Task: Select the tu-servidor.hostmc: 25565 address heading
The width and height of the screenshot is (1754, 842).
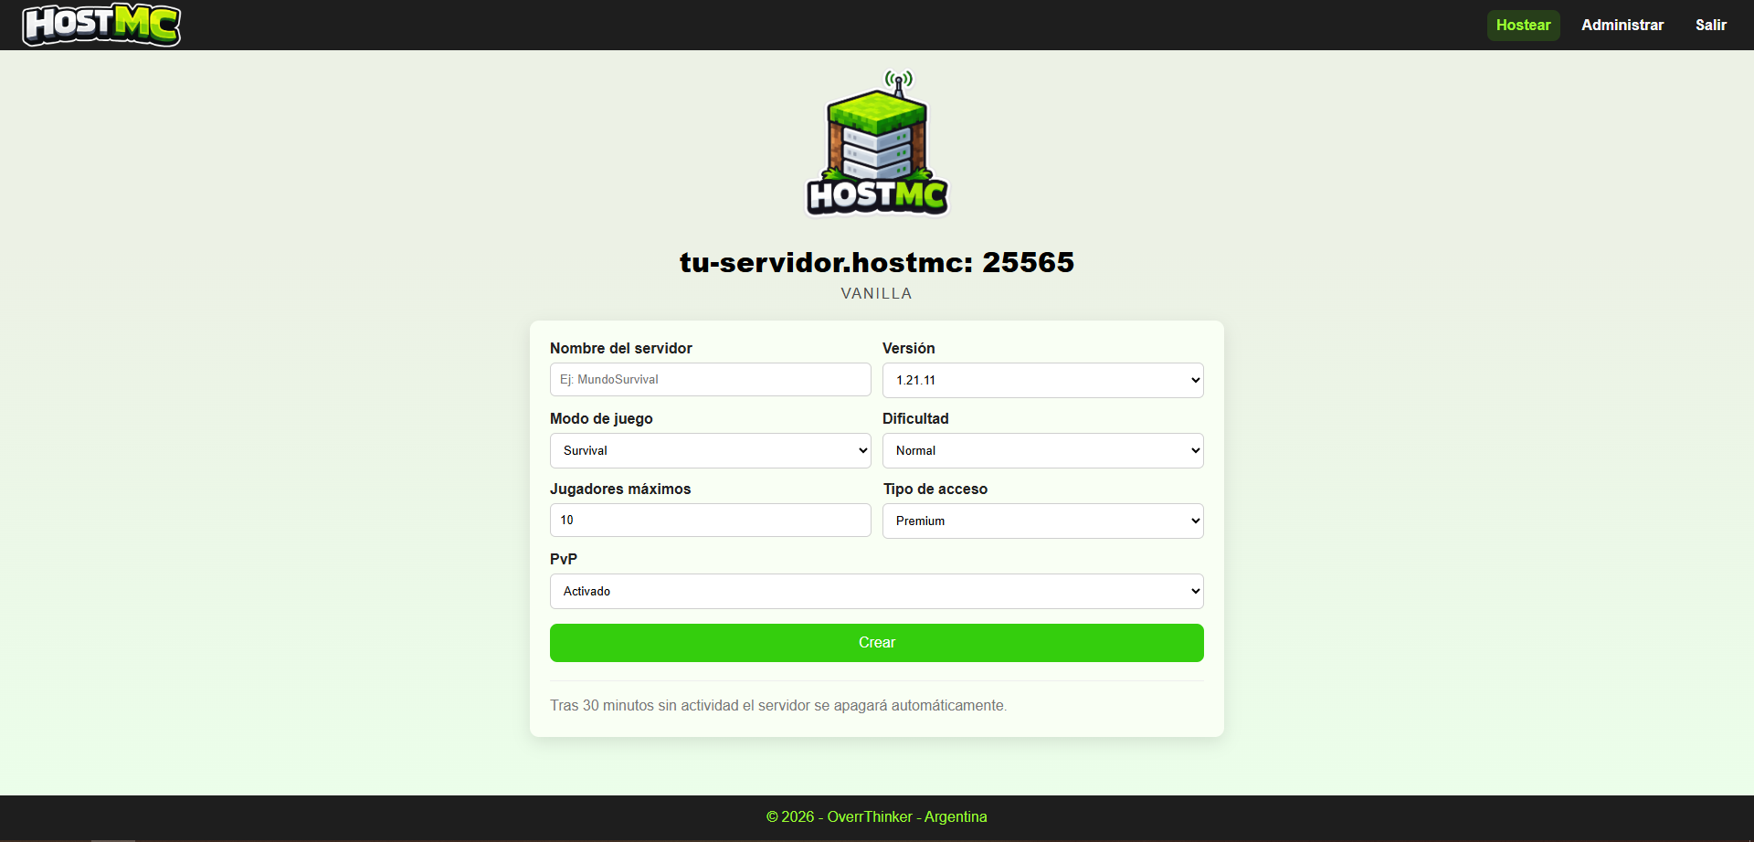Action: 876,263
